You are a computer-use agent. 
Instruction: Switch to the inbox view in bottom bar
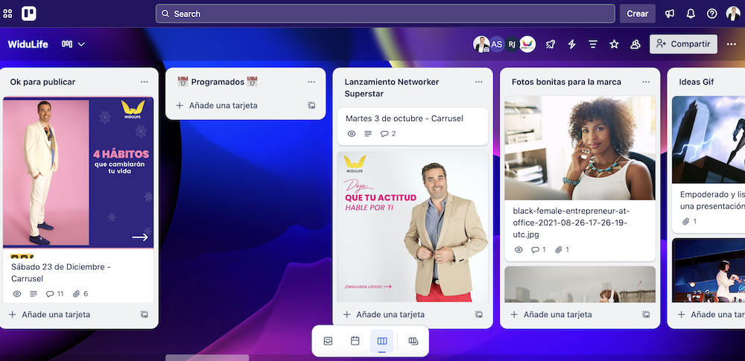tap(328, 341)
